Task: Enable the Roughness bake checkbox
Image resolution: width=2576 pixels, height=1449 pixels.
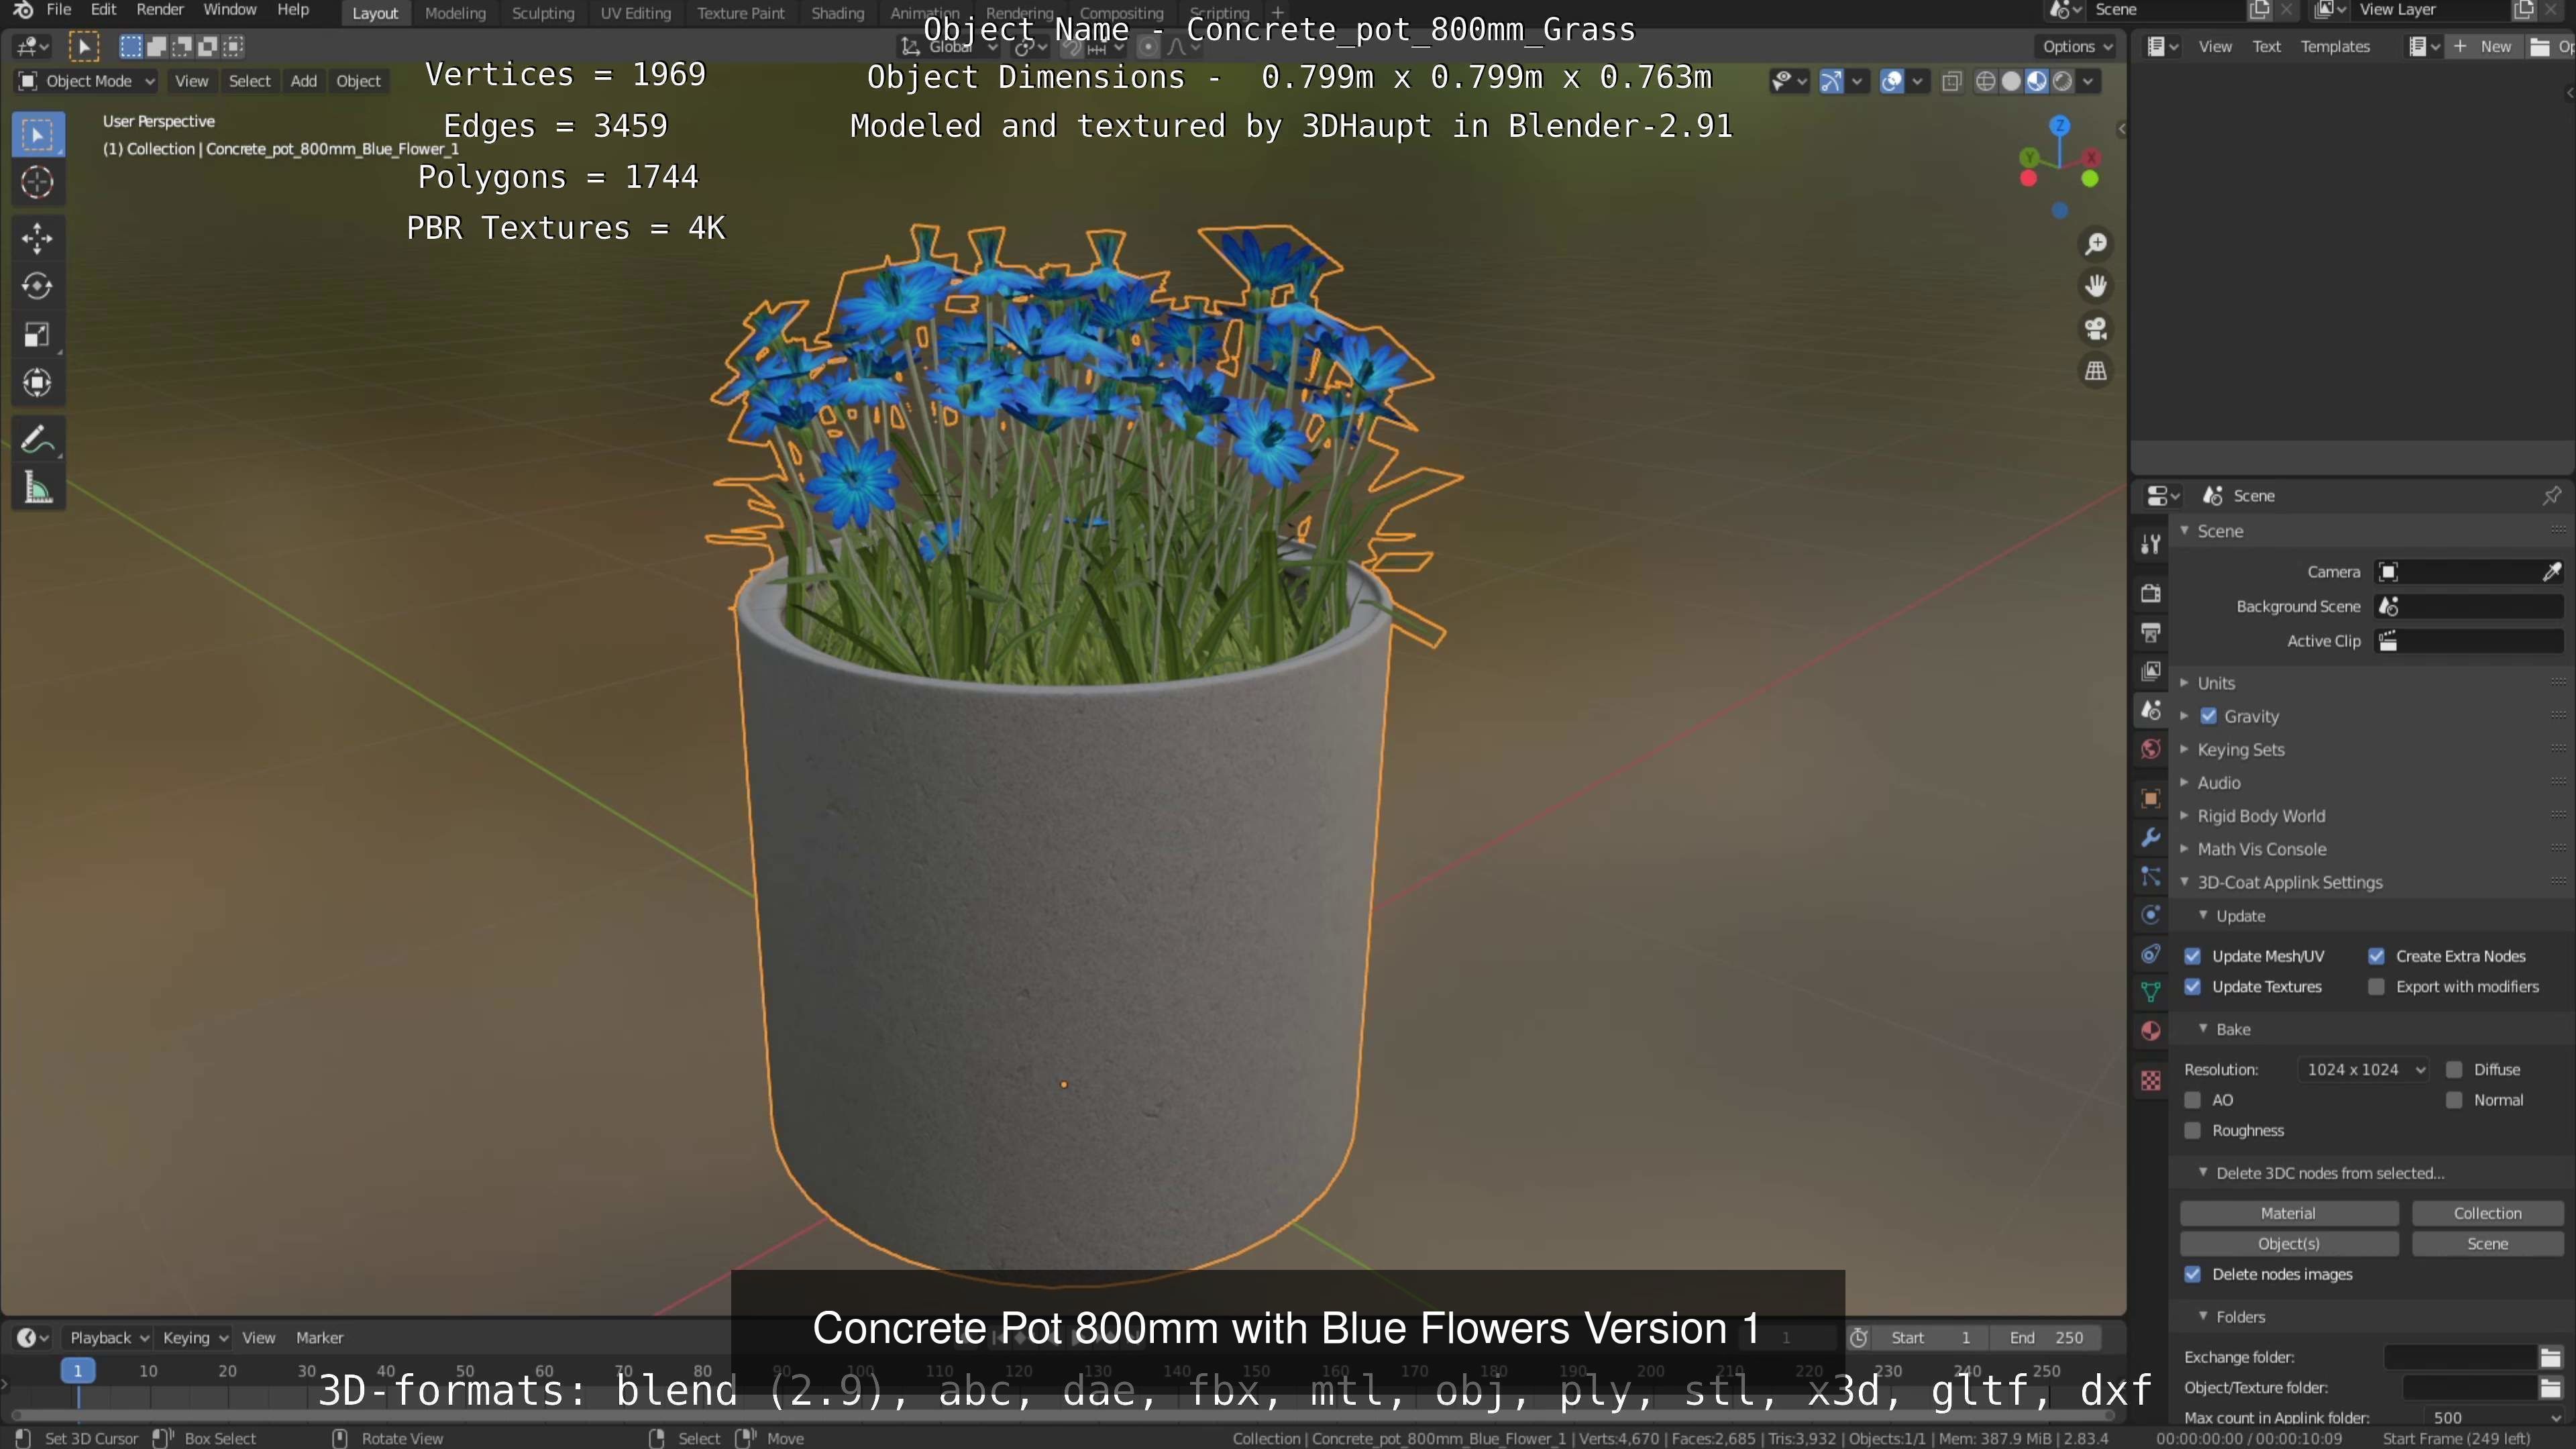Action: click(x=2192, y=1131)
